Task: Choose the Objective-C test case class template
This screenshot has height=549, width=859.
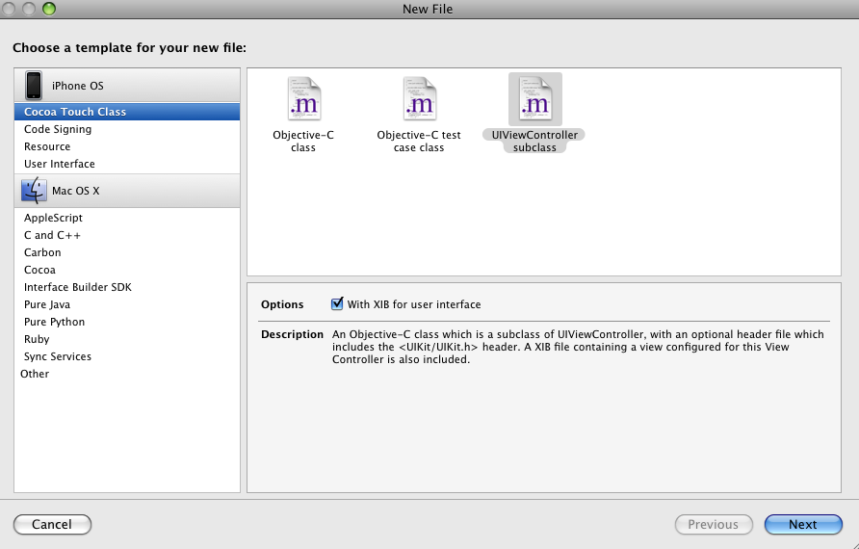Action: pos(419,115)
